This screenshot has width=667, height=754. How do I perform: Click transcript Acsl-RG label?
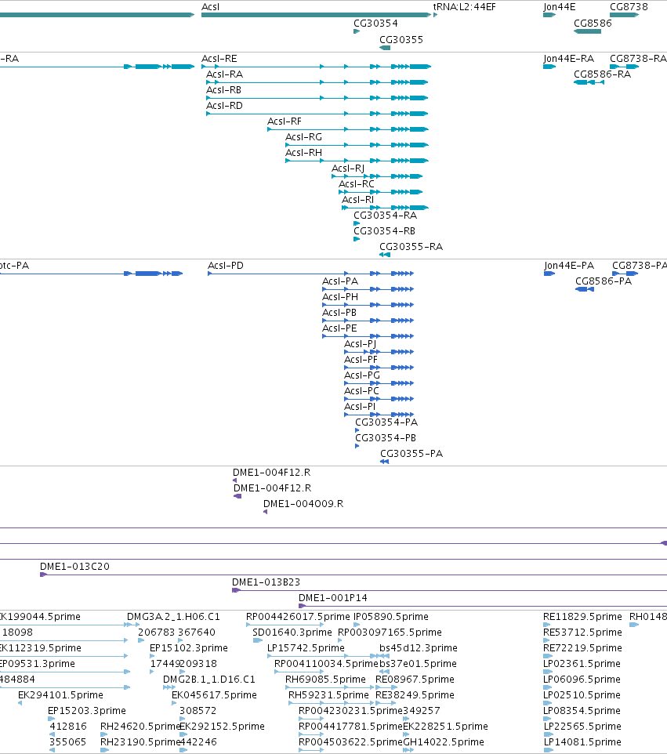(x=303, y=137)
